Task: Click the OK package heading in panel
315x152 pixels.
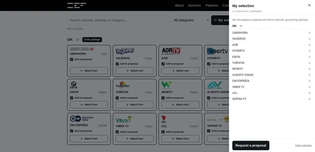Action: (x=235, y=26)
